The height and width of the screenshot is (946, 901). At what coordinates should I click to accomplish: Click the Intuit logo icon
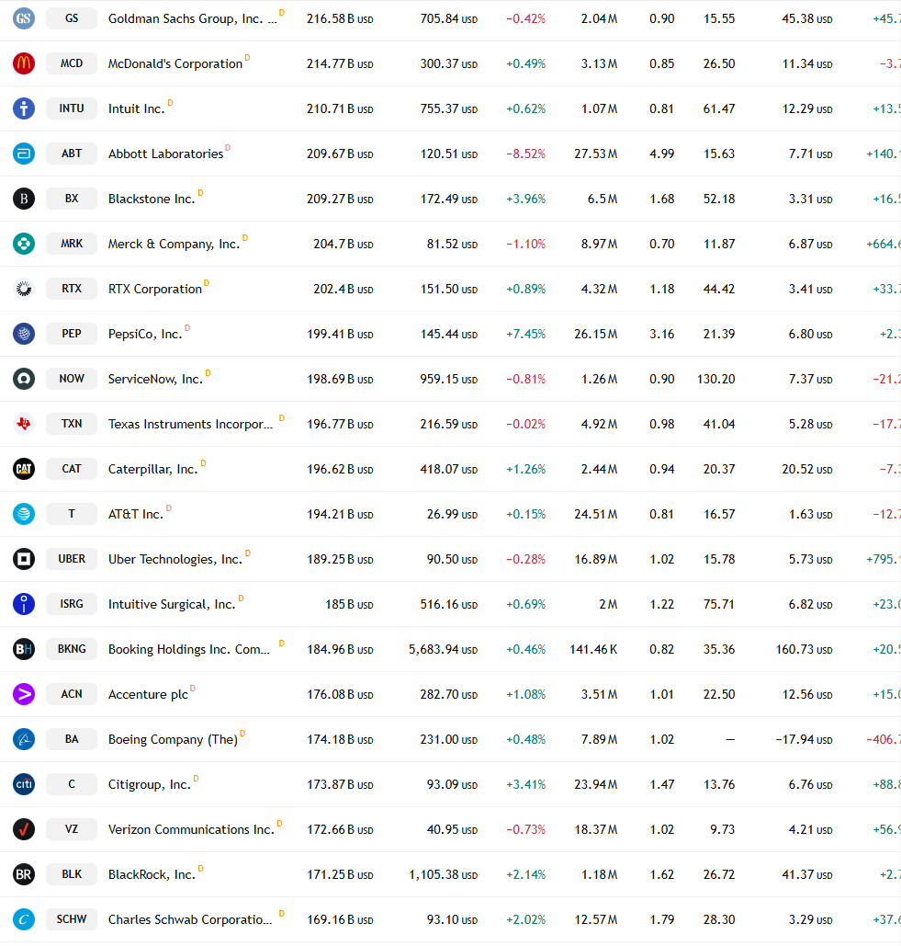point(24,108)
